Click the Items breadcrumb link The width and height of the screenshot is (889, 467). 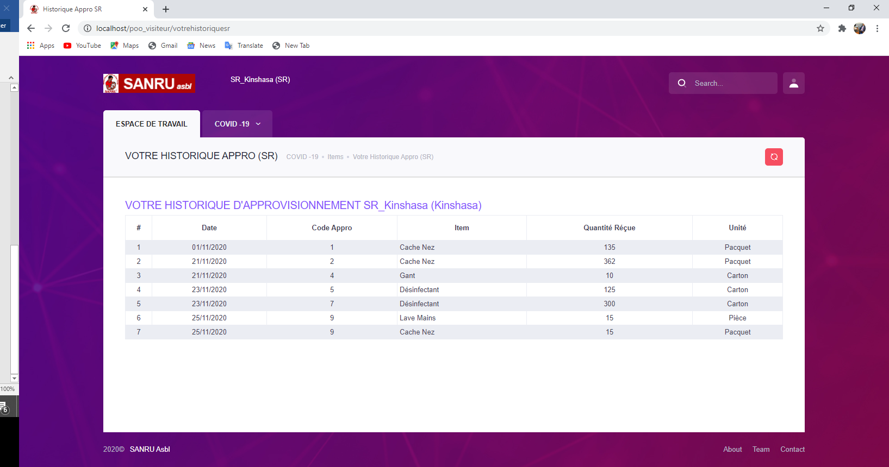coord(335,157)
